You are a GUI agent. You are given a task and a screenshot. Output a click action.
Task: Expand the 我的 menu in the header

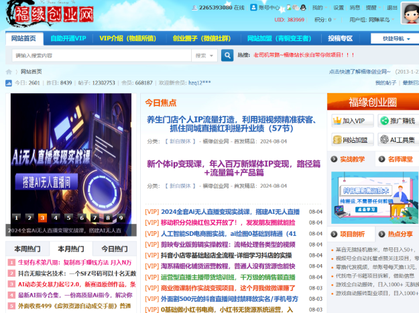coord(320,7)
